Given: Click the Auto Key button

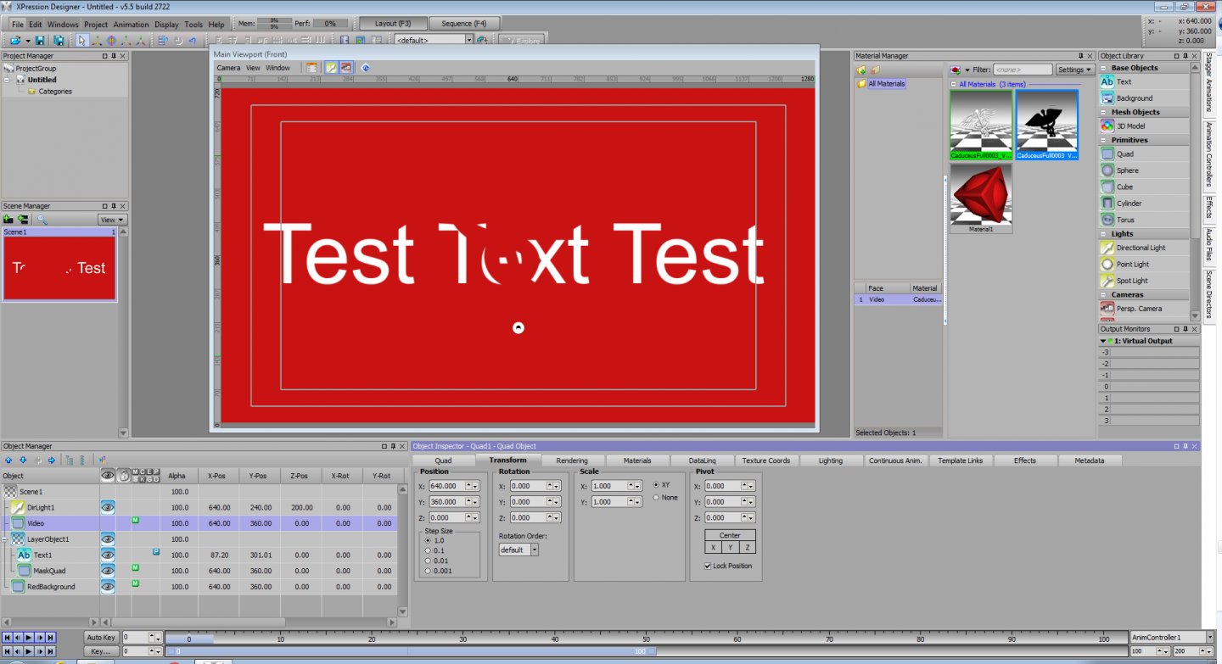Looking at the screenshot, I should click(x=101, y=637).
